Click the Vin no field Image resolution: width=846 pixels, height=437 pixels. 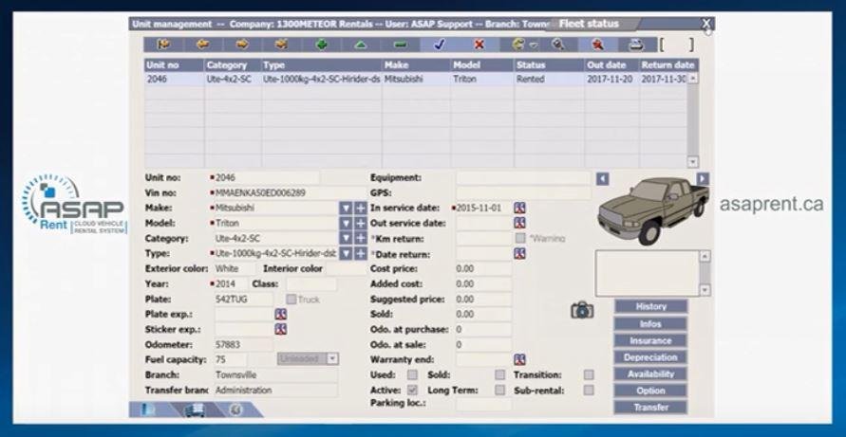click(289, 192)
